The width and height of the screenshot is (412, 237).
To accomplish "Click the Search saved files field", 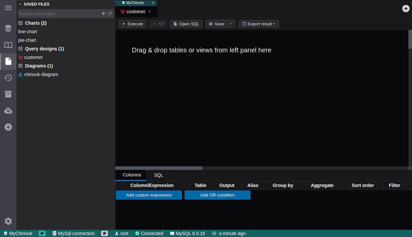I will tap(59, 13).
